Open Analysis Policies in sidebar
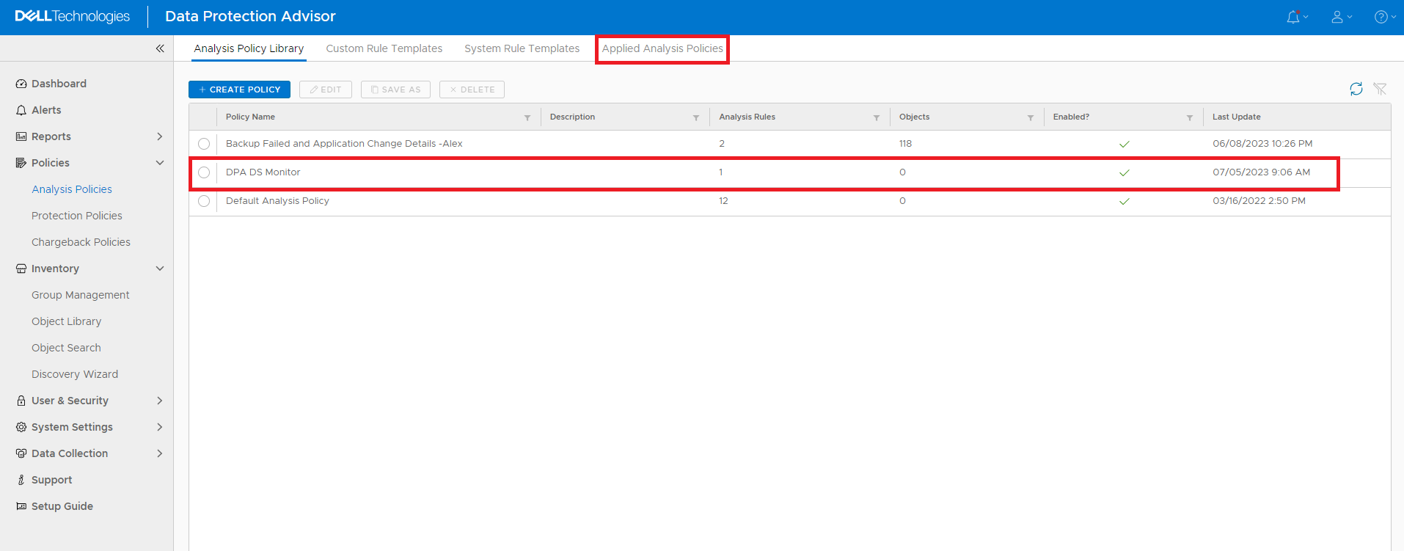Viewport: 1404px width, 551px height. 72,189
